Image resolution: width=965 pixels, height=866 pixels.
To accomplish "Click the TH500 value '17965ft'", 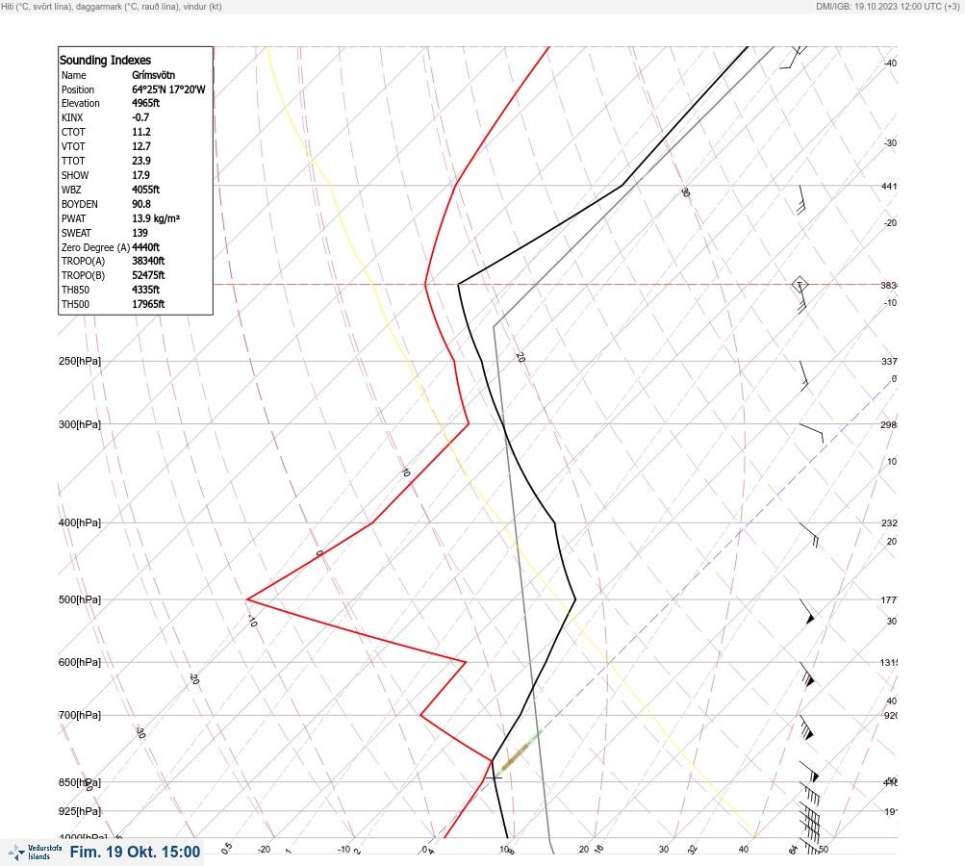I will pos(148,304).
